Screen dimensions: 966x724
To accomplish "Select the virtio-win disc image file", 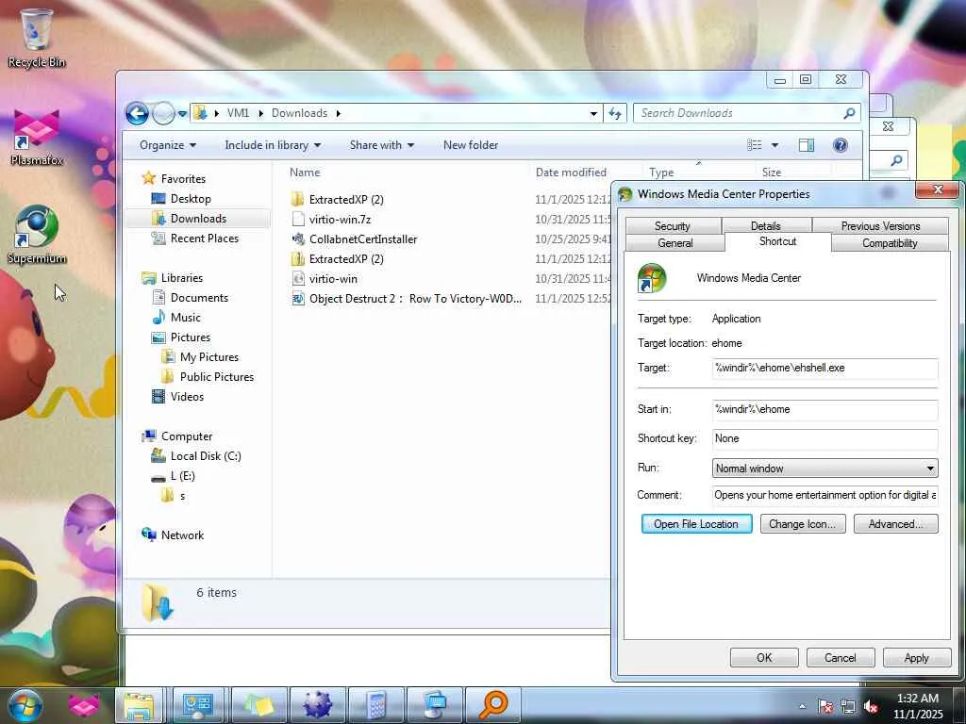I will [x=333, y=279].
